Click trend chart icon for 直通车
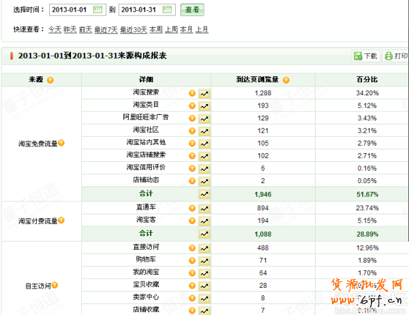Viewport: 409px width, 315px height. coord(204,207)
